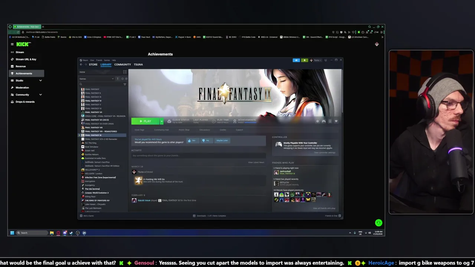The width and height of the screenshot is (475, 267).
Task: Click the ready-to-play filter icon
Action: 126,79
